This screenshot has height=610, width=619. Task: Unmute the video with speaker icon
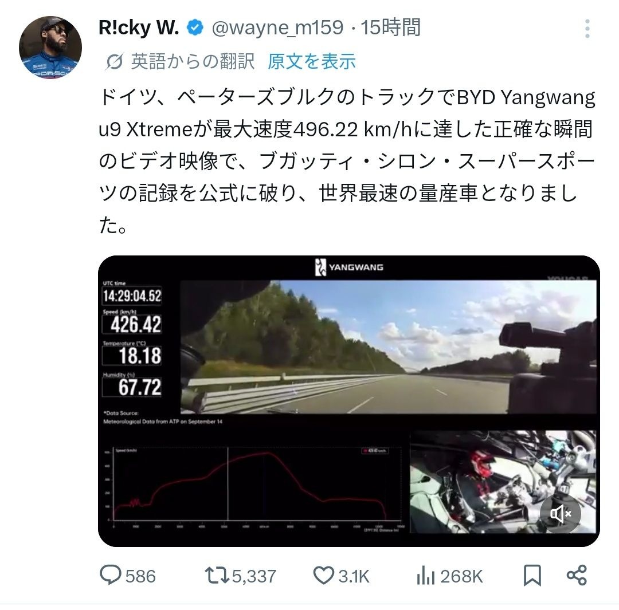click(560, 514)
